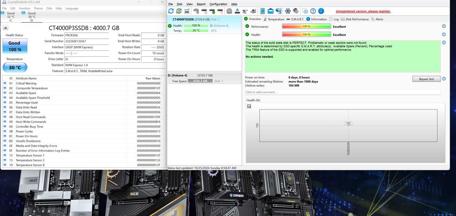Screen dimensions: 456x216
Task: Open the Report menu in Hard Disk Sentinel
Action: [x=201, y=4]
